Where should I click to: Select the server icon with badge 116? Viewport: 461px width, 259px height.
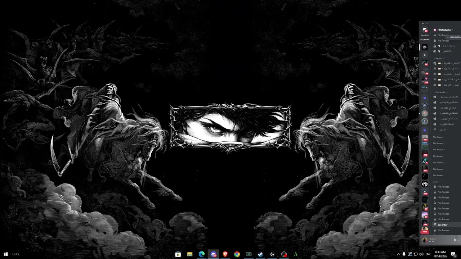coord(425,223)
